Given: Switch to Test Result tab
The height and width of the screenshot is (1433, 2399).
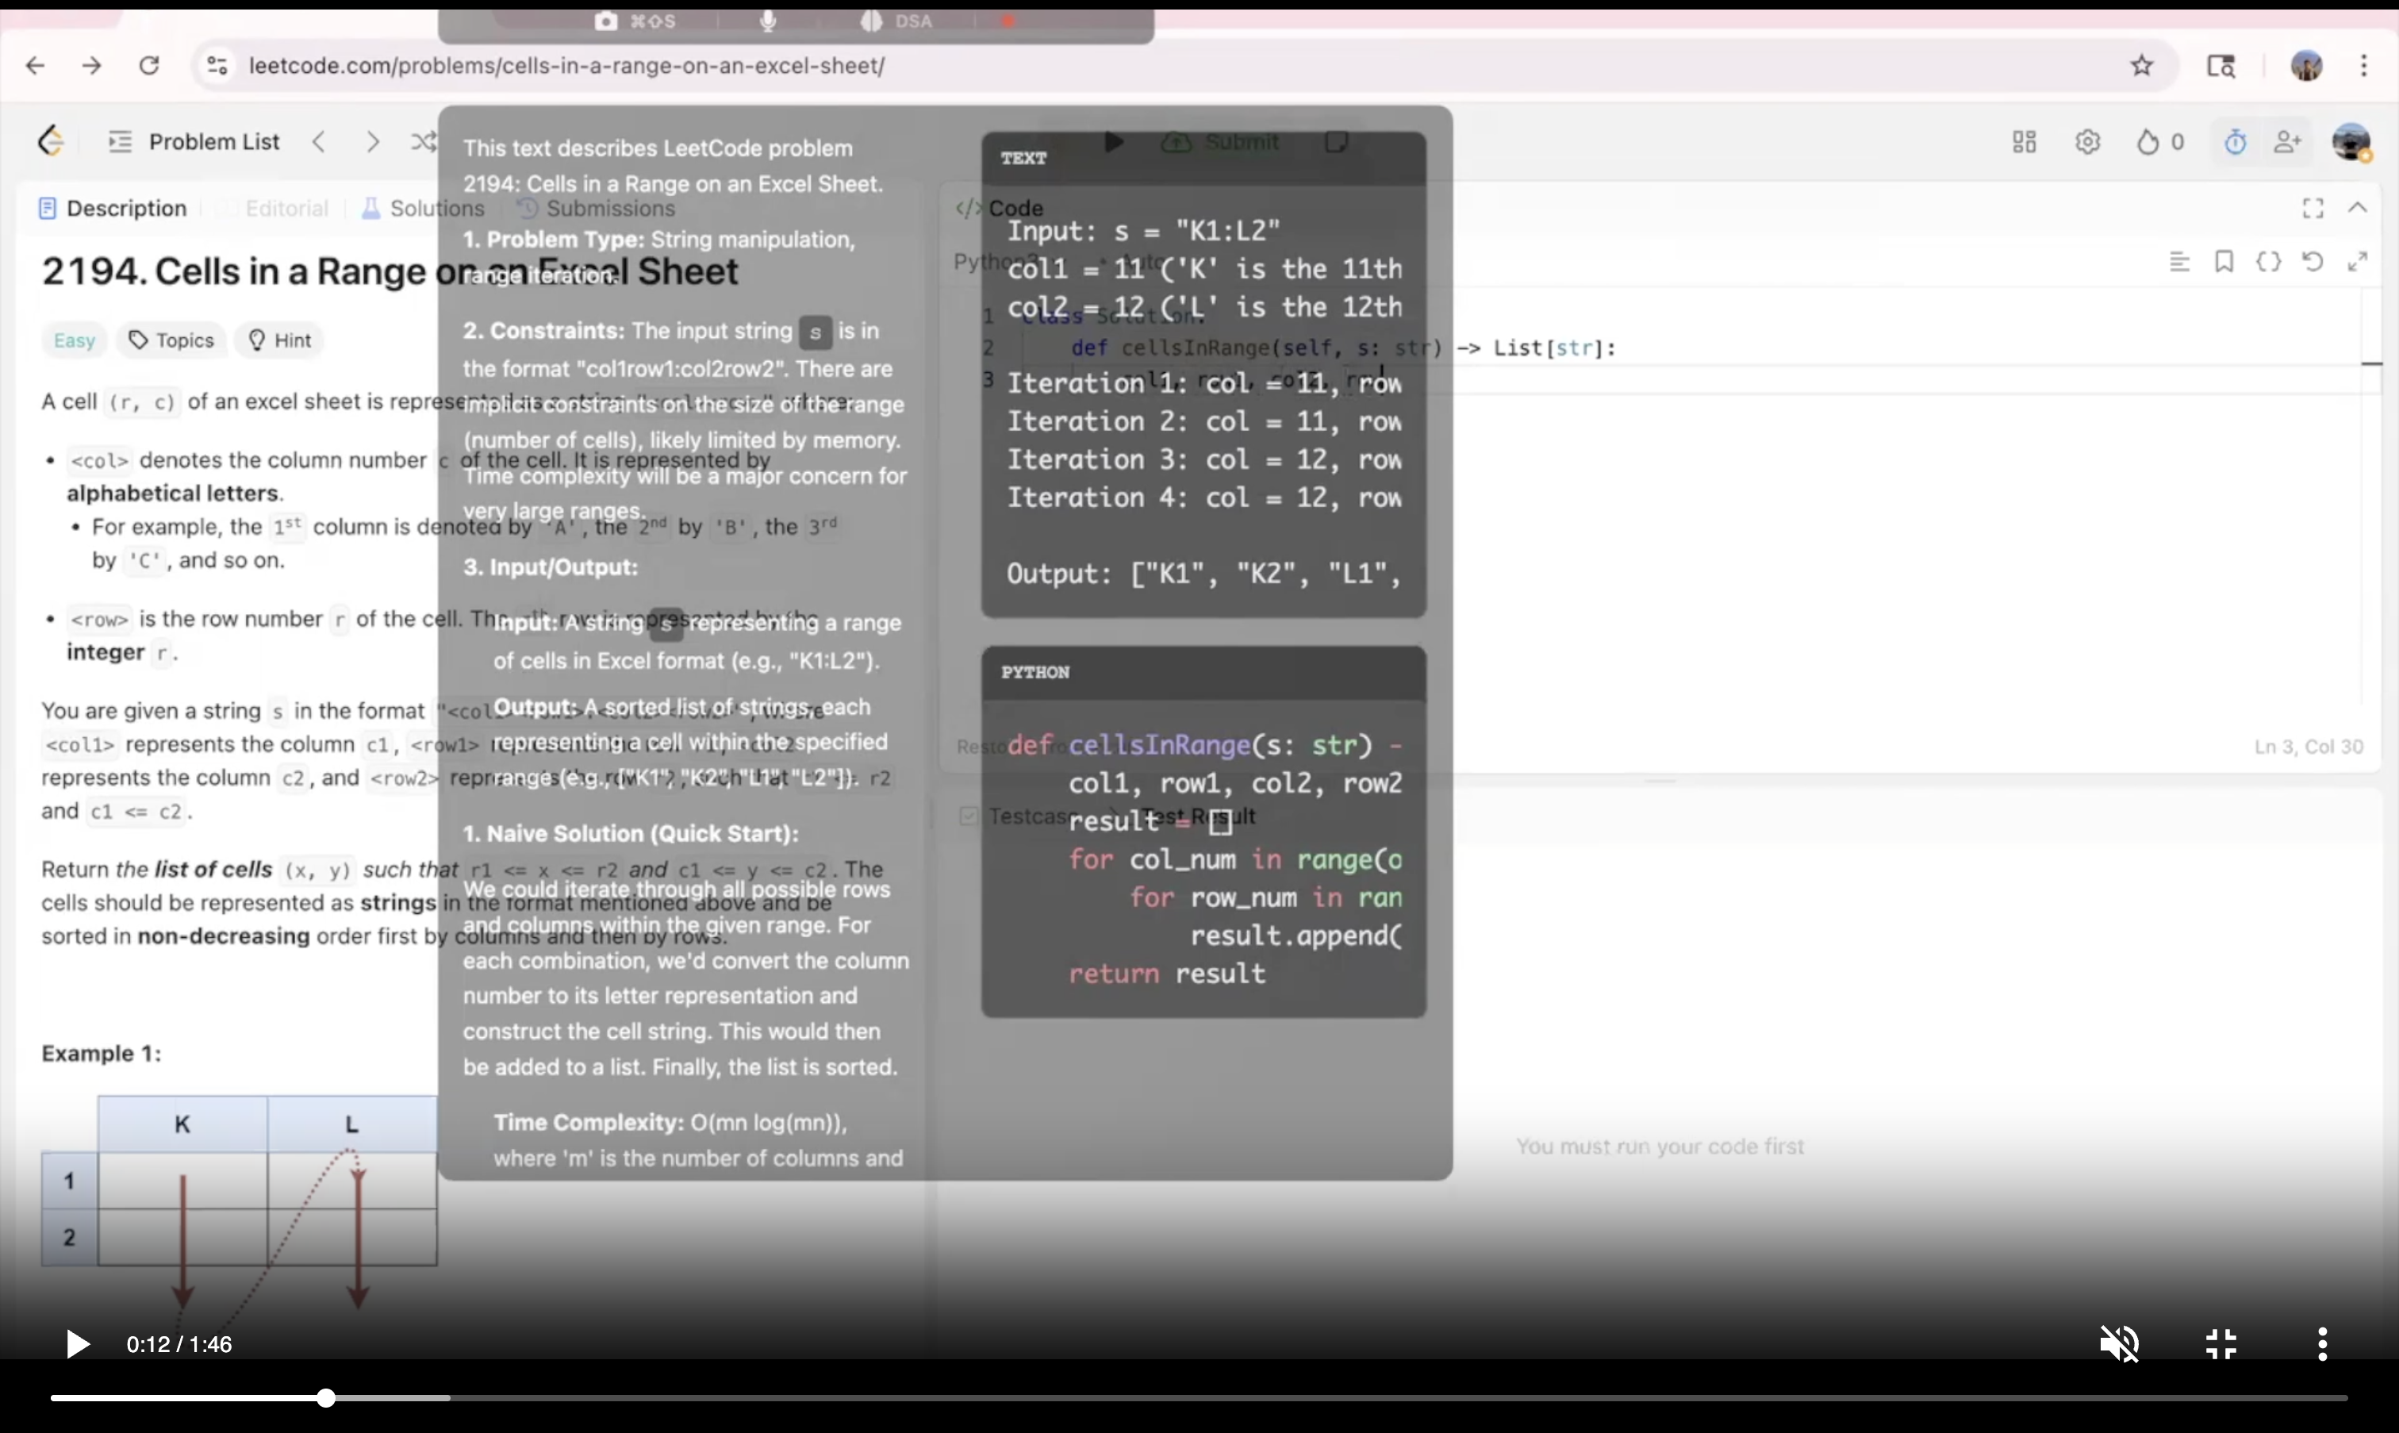Looking at the screenshot, I should tap(1197, 817).
